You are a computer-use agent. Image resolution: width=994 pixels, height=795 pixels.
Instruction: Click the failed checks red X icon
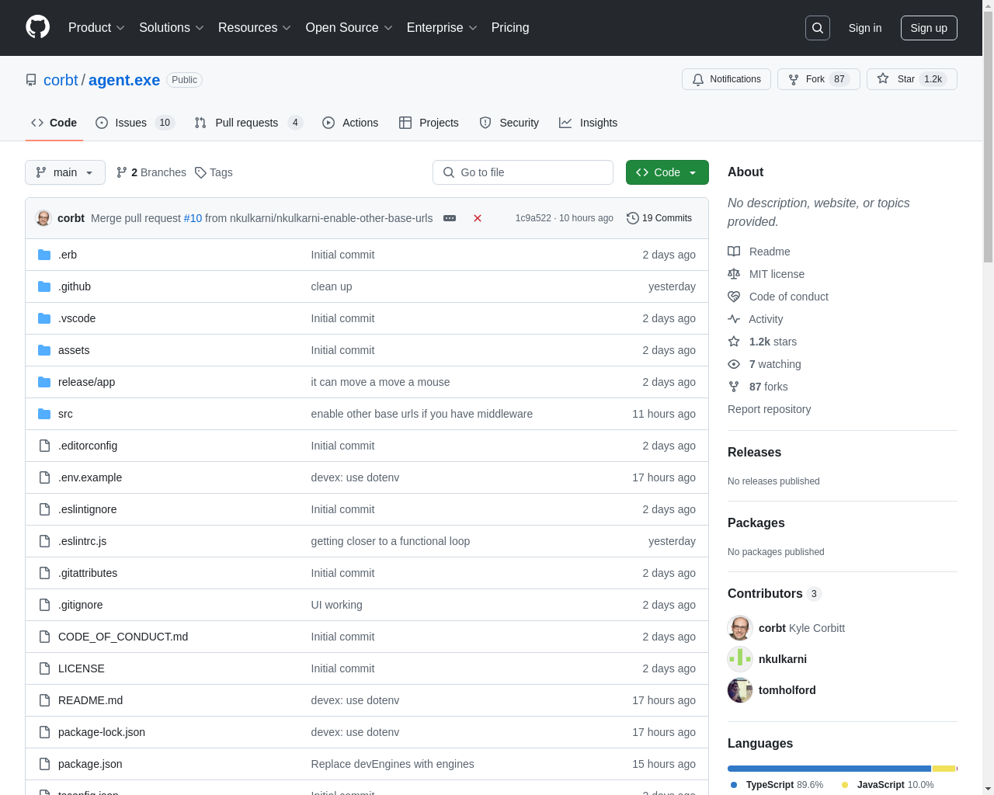point(478,218)
